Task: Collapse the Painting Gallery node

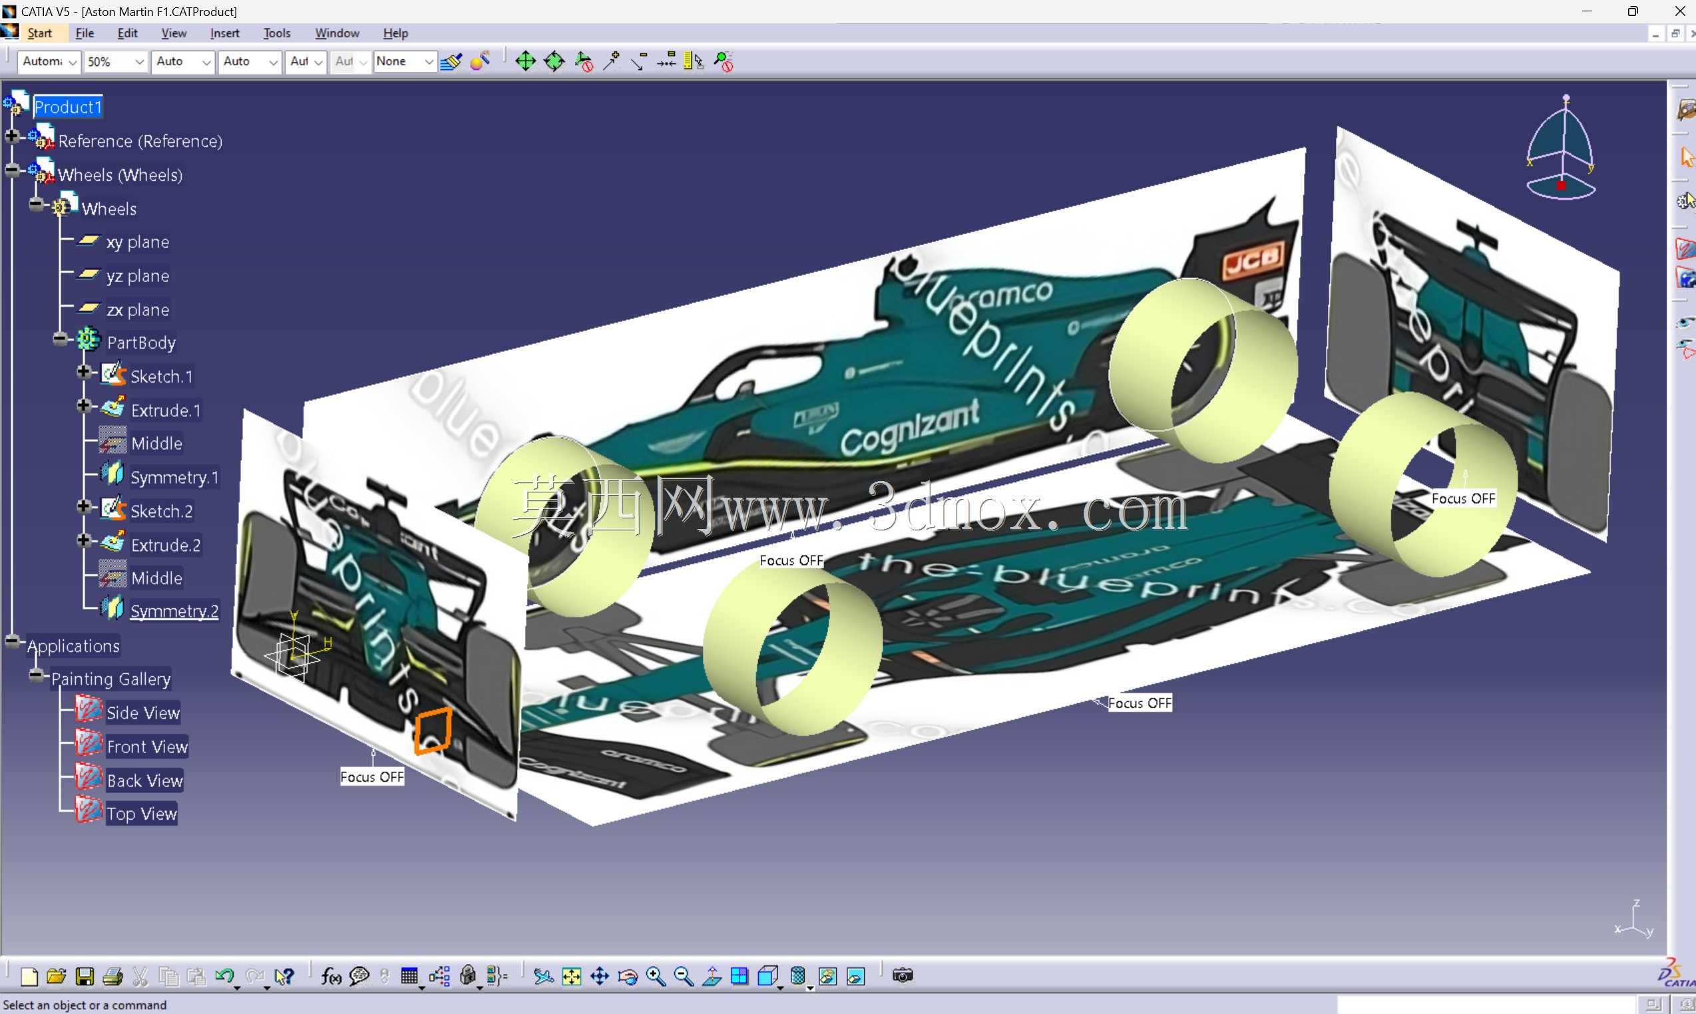Action: 36,675
